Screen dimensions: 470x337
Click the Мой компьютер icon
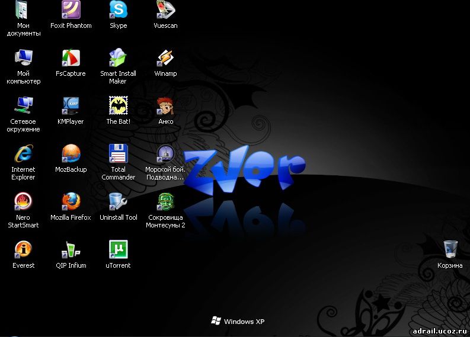(x=23, y=57)
